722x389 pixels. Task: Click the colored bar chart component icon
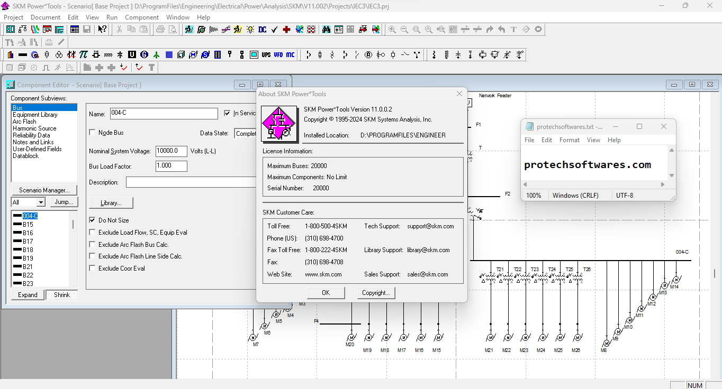[x=10, y=54]
